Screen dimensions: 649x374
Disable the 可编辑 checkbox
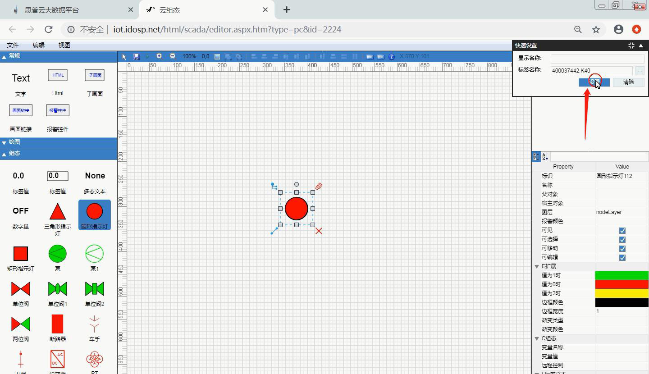coord(622,257)
